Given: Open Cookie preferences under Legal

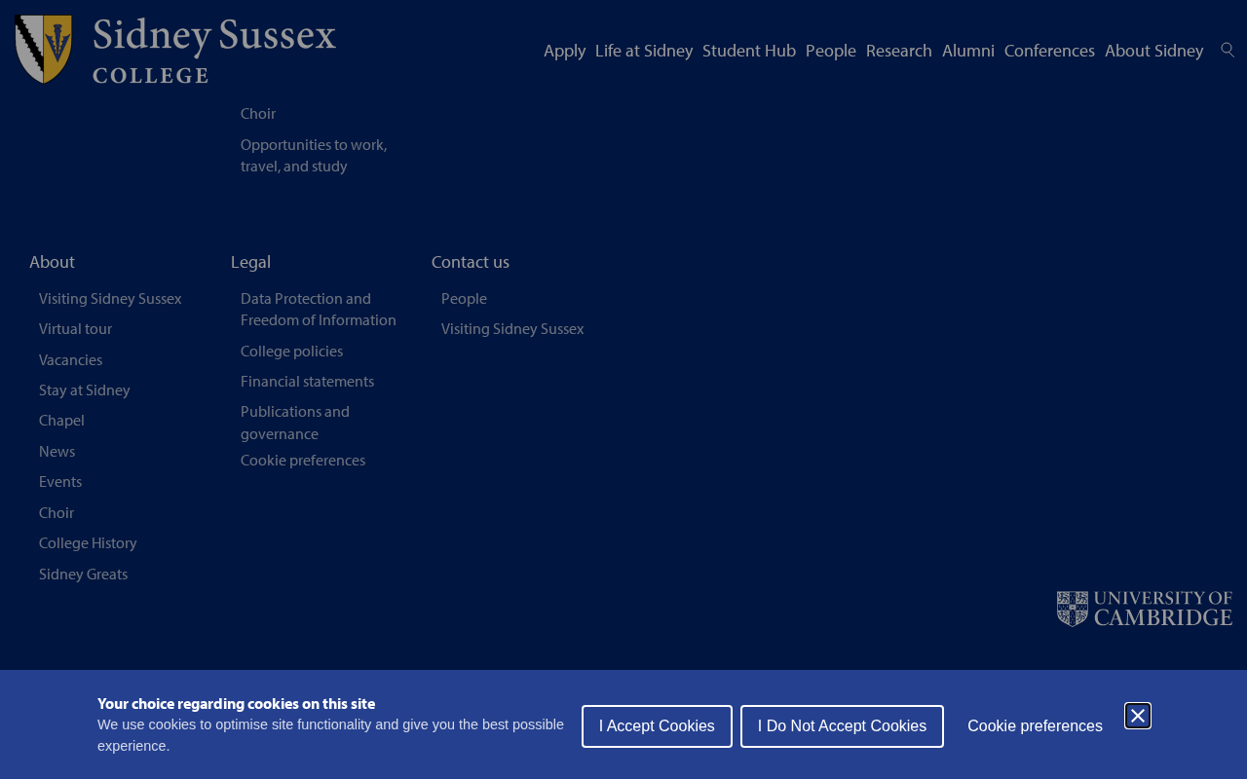Looking at the screenshot, I should pos(303,461).
